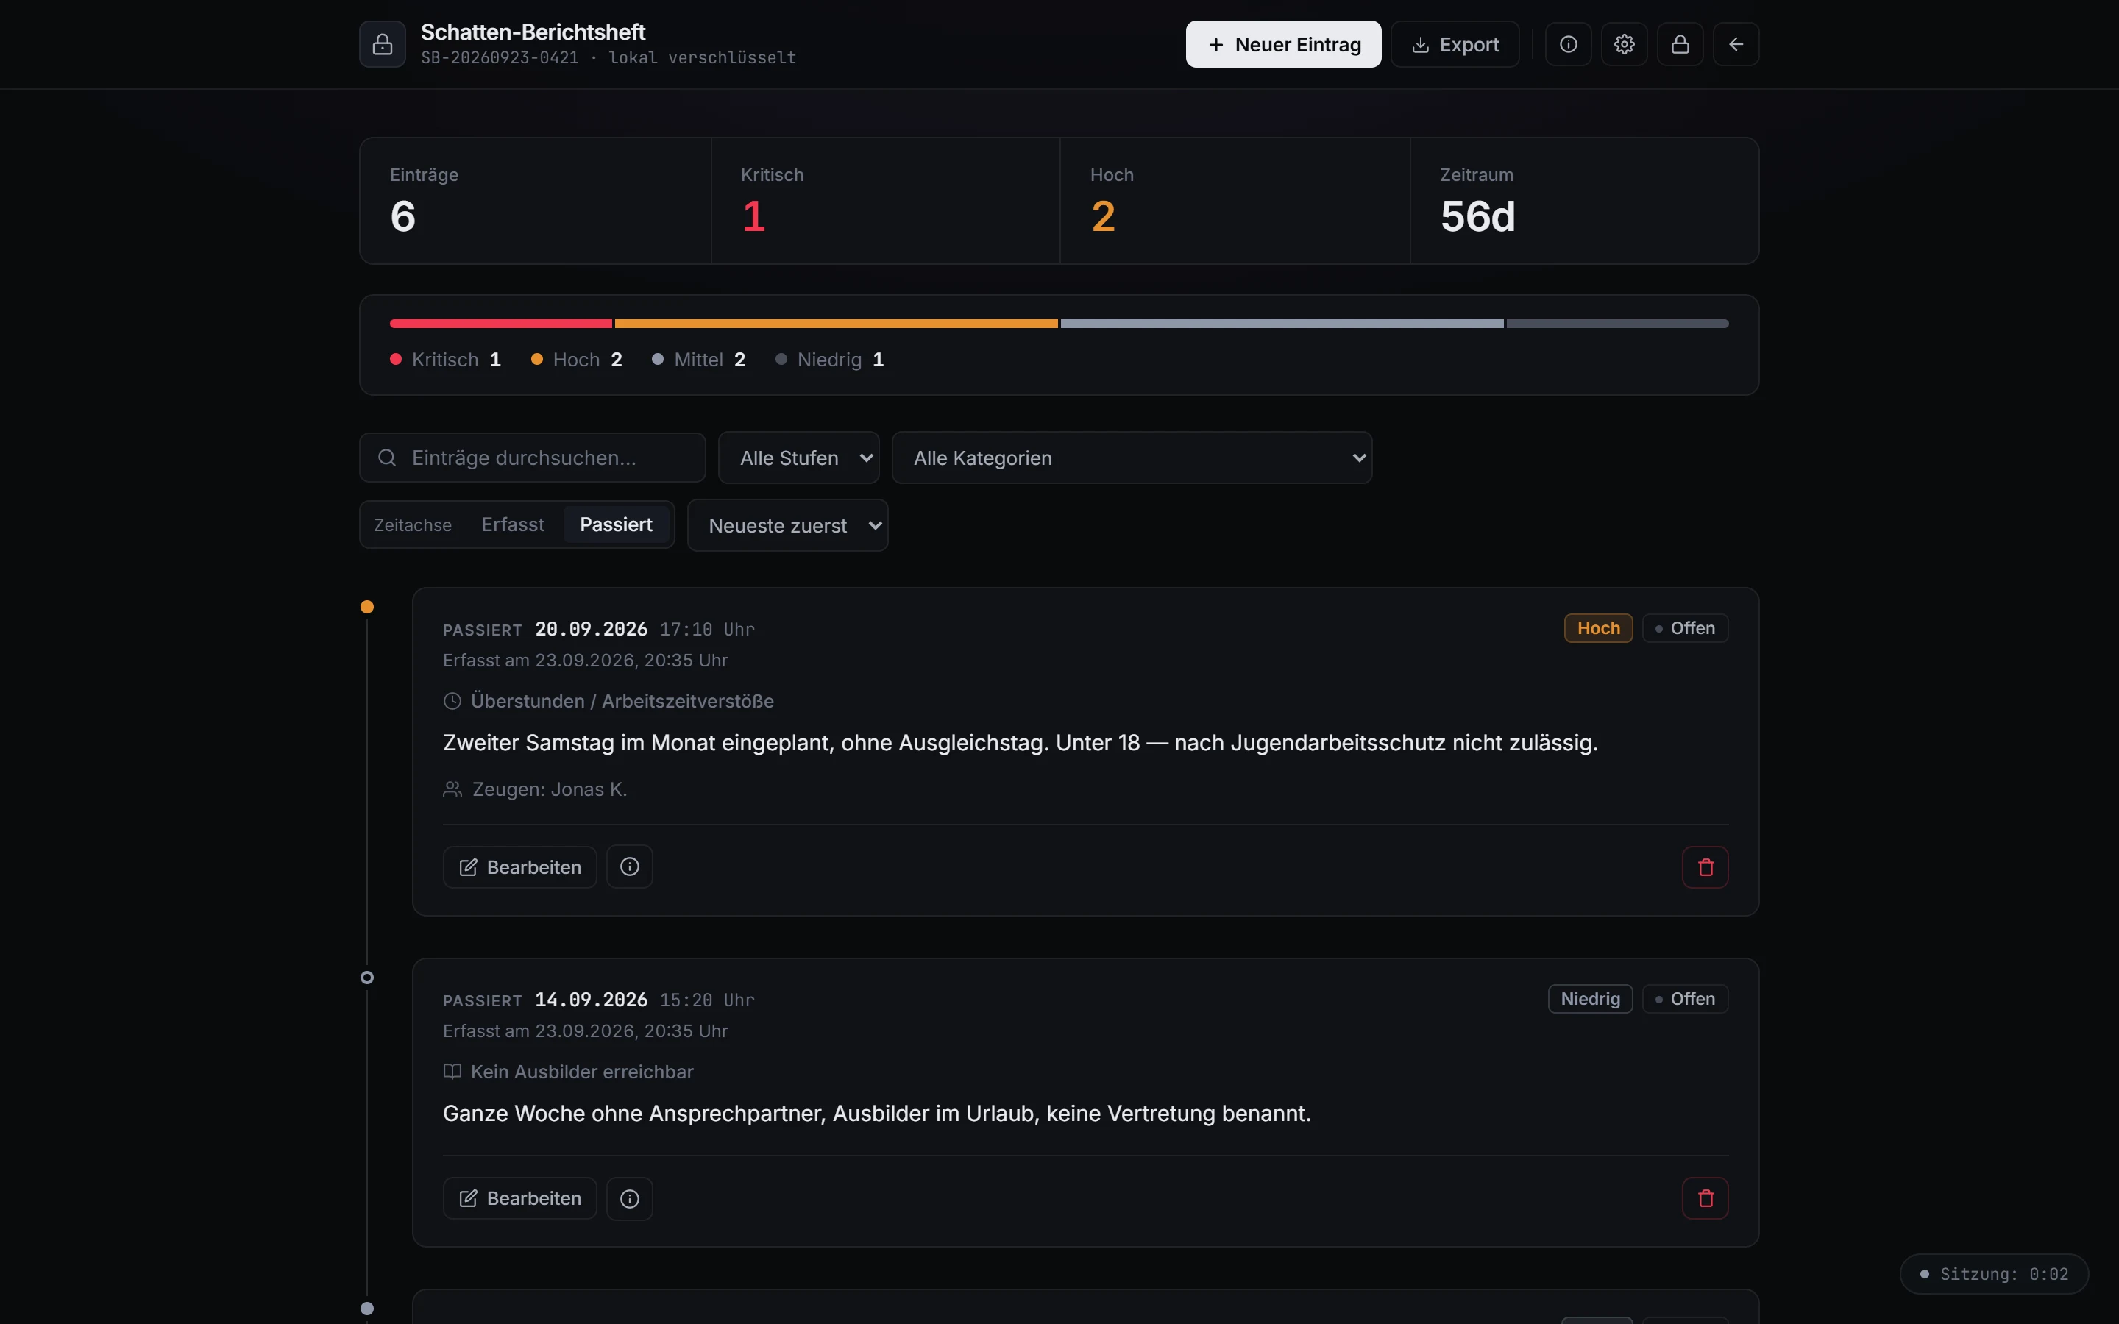Click the Niedrig 1 legend item
The width and height of the screenshot is (2119, 1324).
(830, 360)
